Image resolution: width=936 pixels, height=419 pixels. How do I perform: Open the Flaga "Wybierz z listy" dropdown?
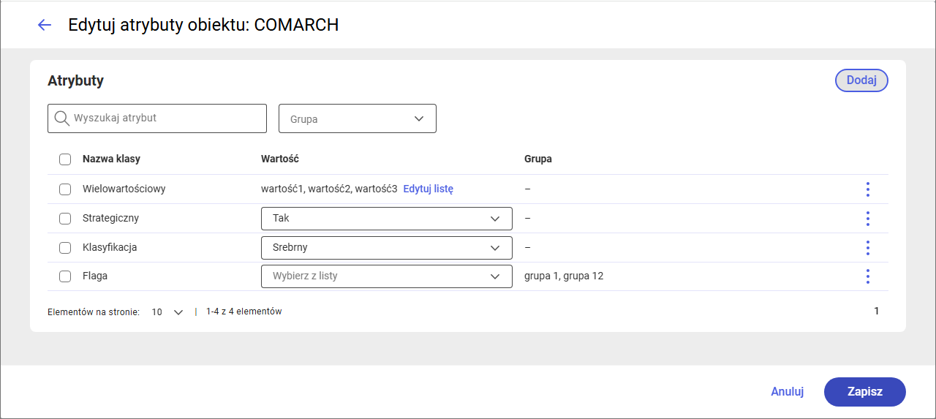tap(387, 276)
